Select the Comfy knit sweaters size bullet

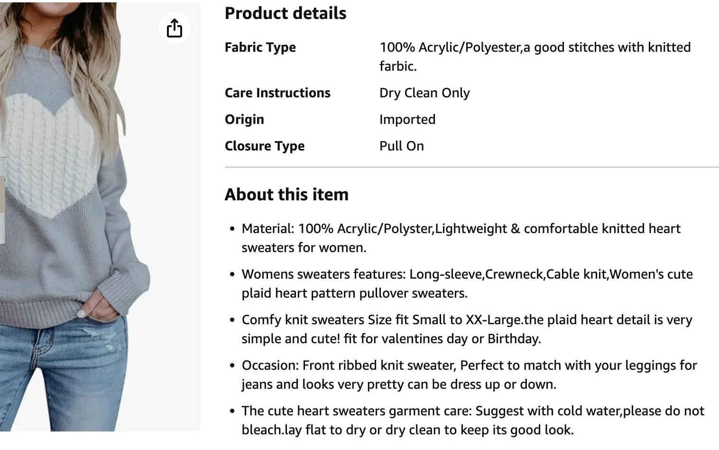click(467, 329)
